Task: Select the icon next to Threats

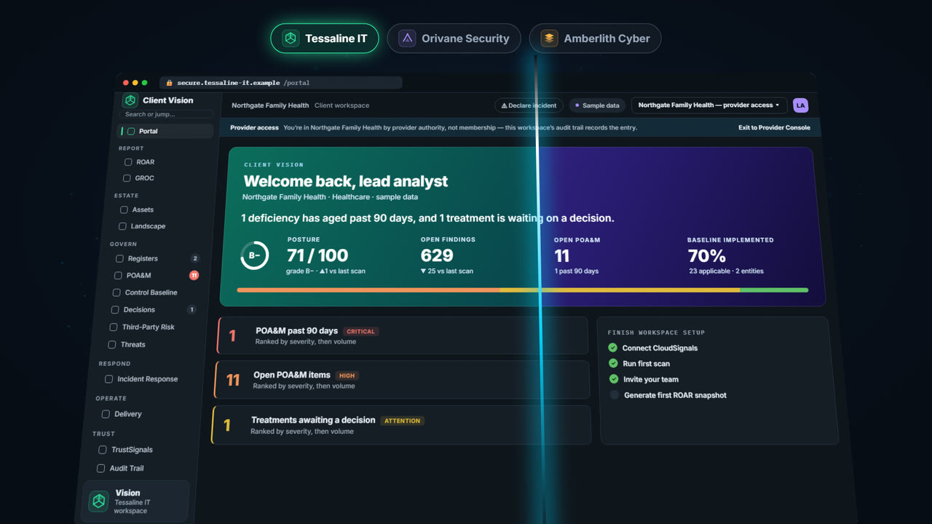Action: tap(112, 345)
